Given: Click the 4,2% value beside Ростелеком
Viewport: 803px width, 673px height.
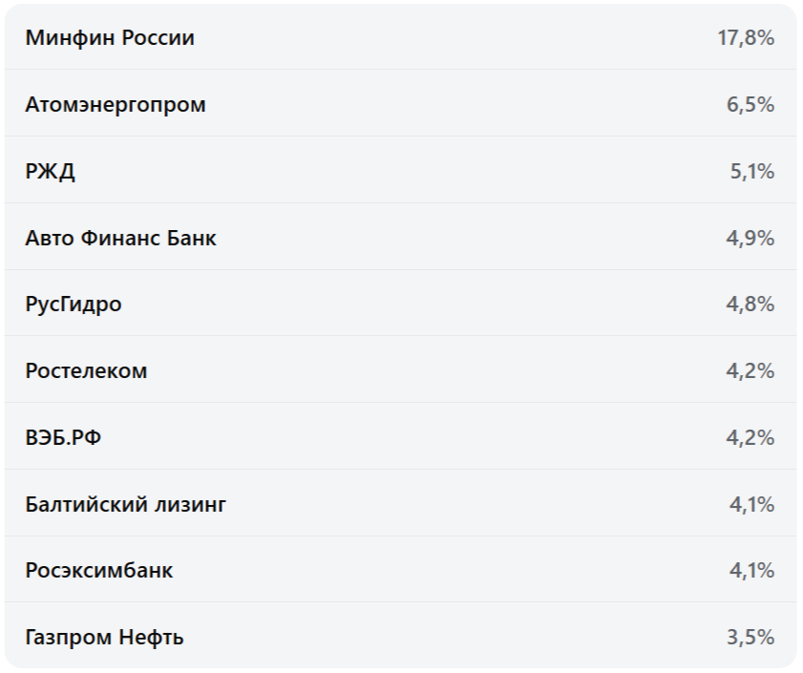Looking at the screenshot, I should point(750,370).
